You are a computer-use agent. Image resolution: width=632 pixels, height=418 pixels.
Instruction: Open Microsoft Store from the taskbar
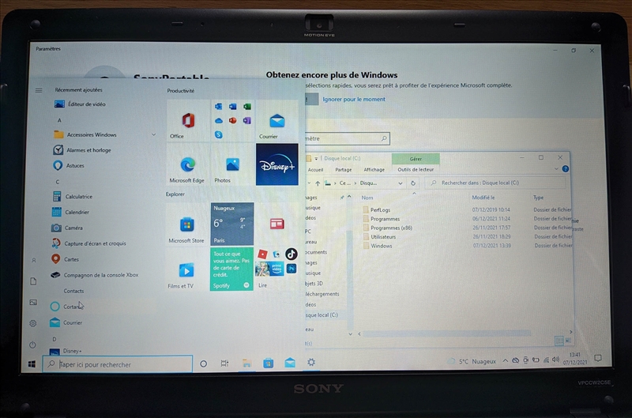pos(268,363)
